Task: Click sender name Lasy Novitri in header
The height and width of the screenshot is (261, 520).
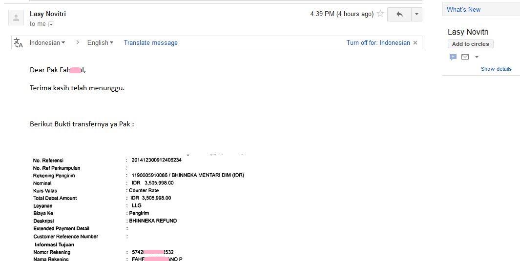Action: 48,14
